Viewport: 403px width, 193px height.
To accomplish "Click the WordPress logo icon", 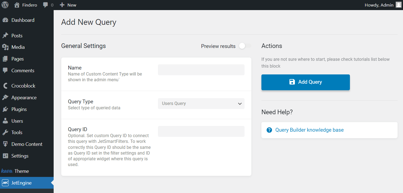I will pyautogui.click(x=5, y=5).
